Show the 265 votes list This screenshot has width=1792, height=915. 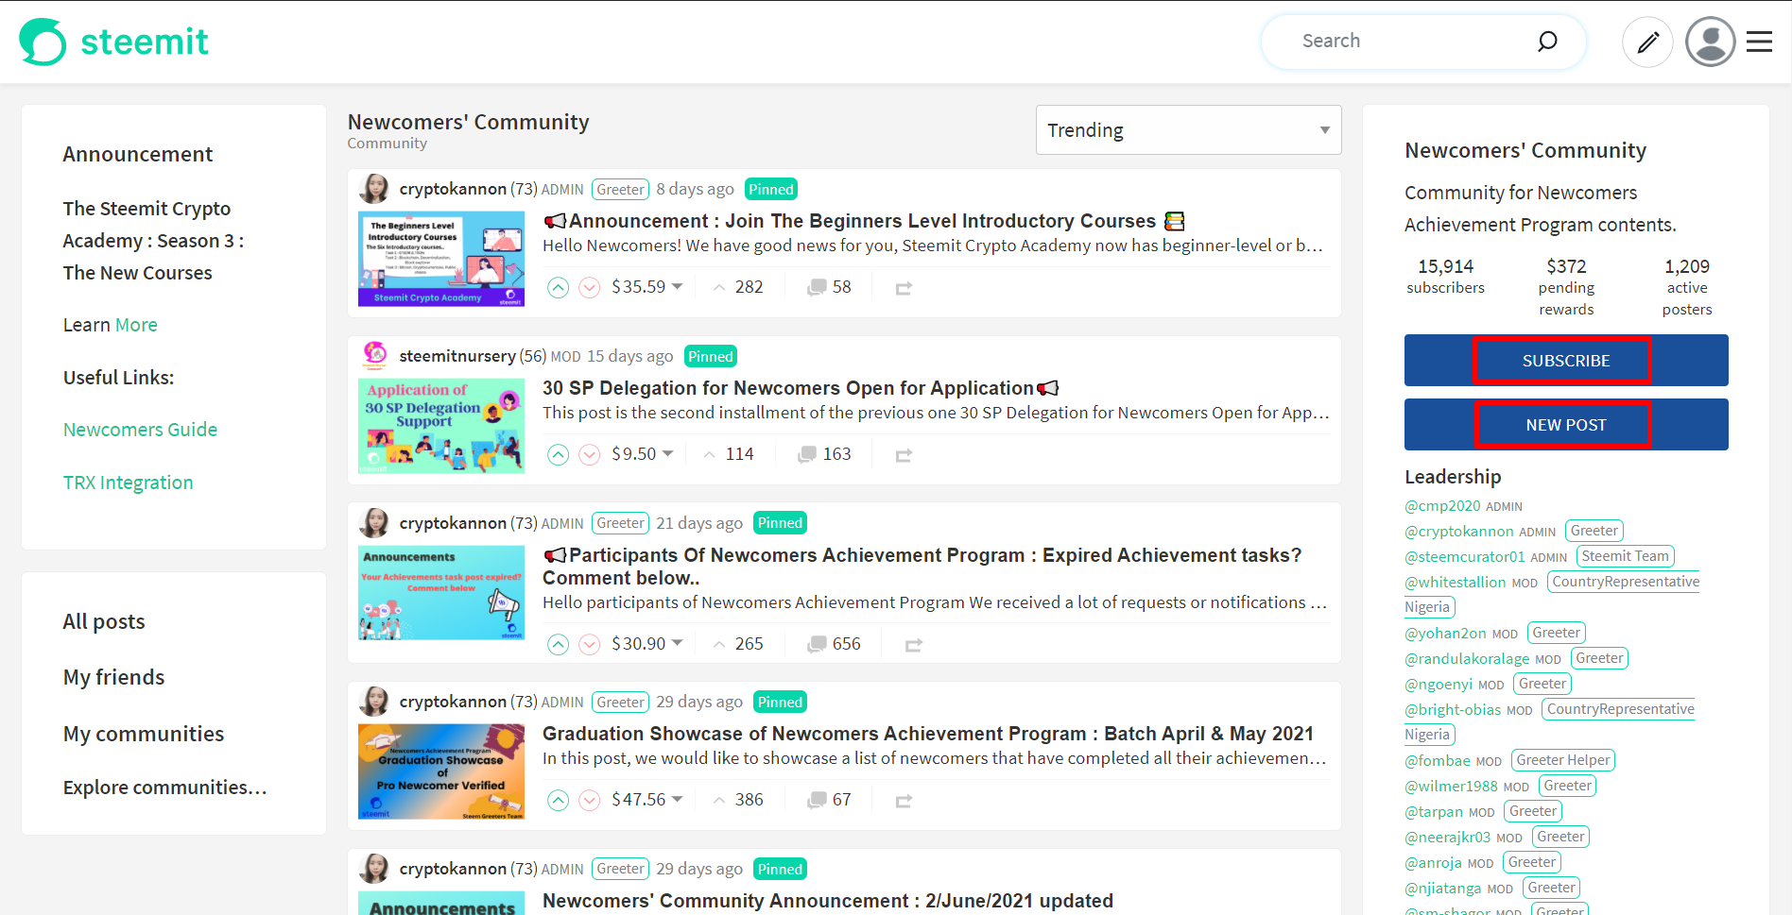(738, 644)
